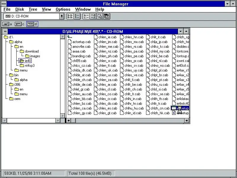Screen dimensions: 237x178
Task: Open the Window menu
Action: (x=83, y=9)
